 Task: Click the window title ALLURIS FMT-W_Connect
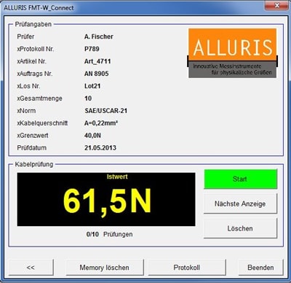click(39, 8)
